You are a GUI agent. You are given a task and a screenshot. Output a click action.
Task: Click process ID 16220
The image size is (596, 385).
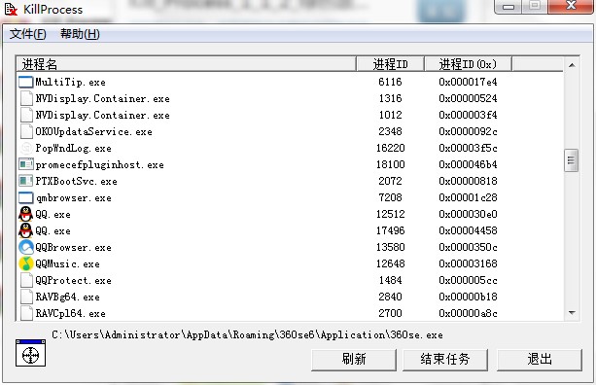[x=390, y=148]
